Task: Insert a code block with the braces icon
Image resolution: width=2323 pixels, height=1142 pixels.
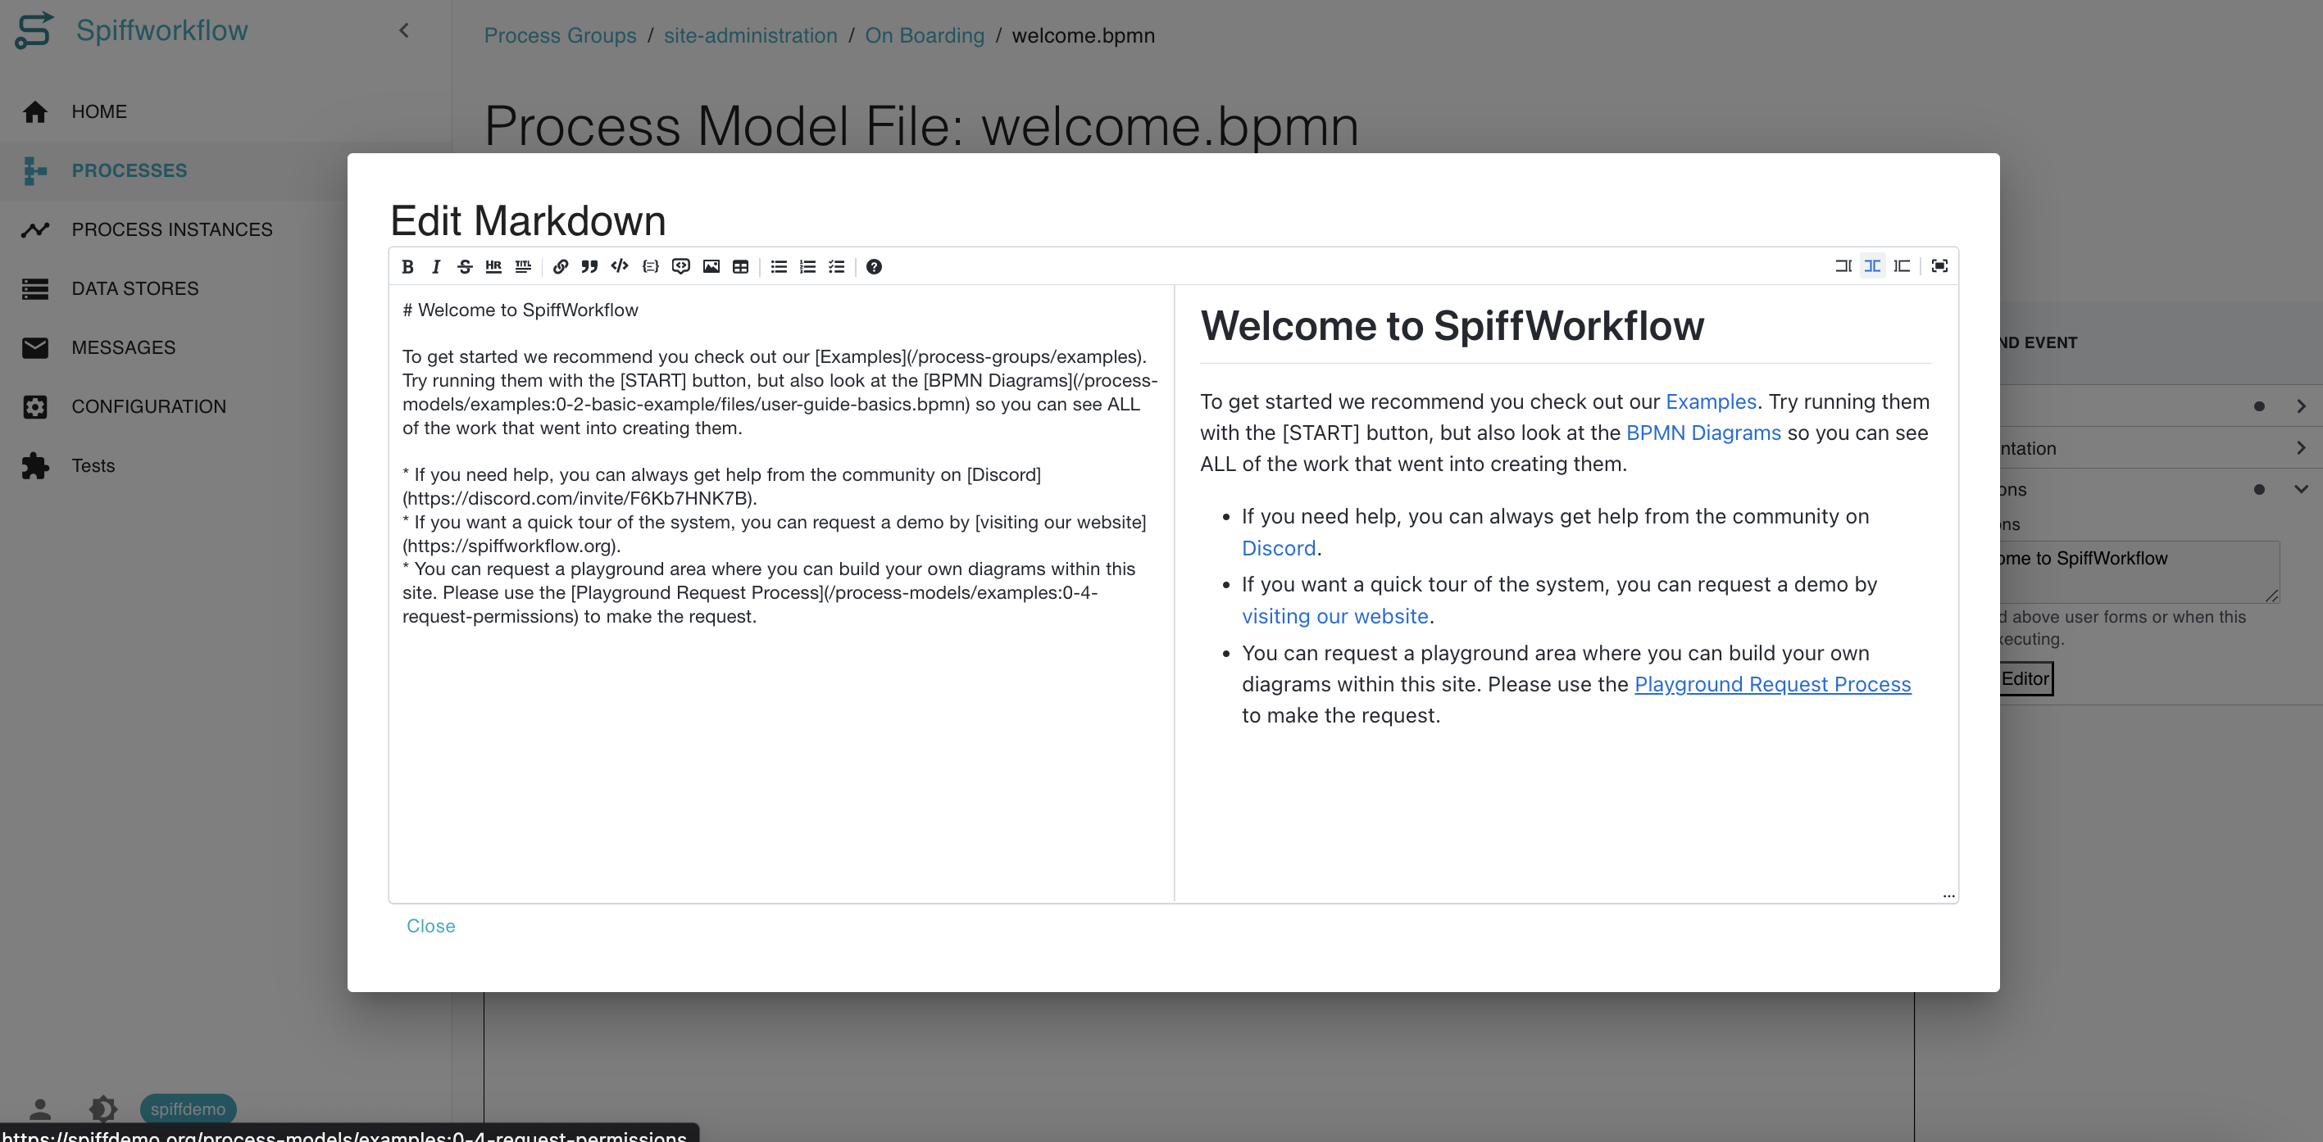Action: pyautogui.click(x=650, y=267)
